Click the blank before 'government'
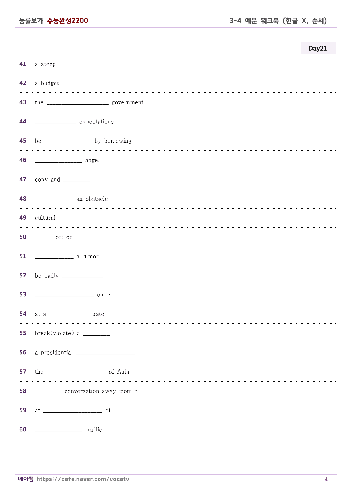 (77, 103)
